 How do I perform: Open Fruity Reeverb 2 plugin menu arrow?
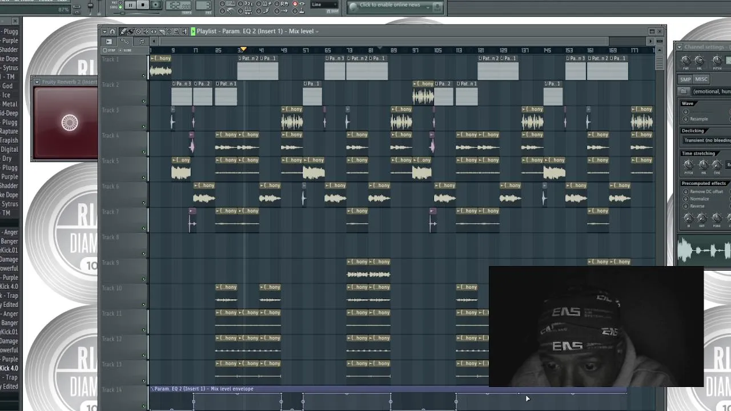pyautogui.click(x=37, y=82)
